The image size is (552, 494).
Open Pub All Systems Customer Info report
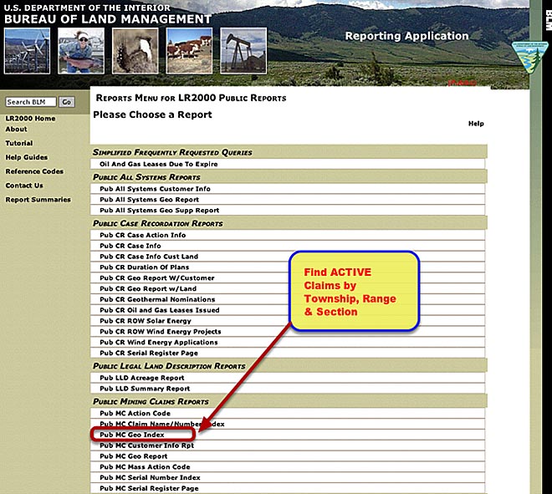[155, 189]
